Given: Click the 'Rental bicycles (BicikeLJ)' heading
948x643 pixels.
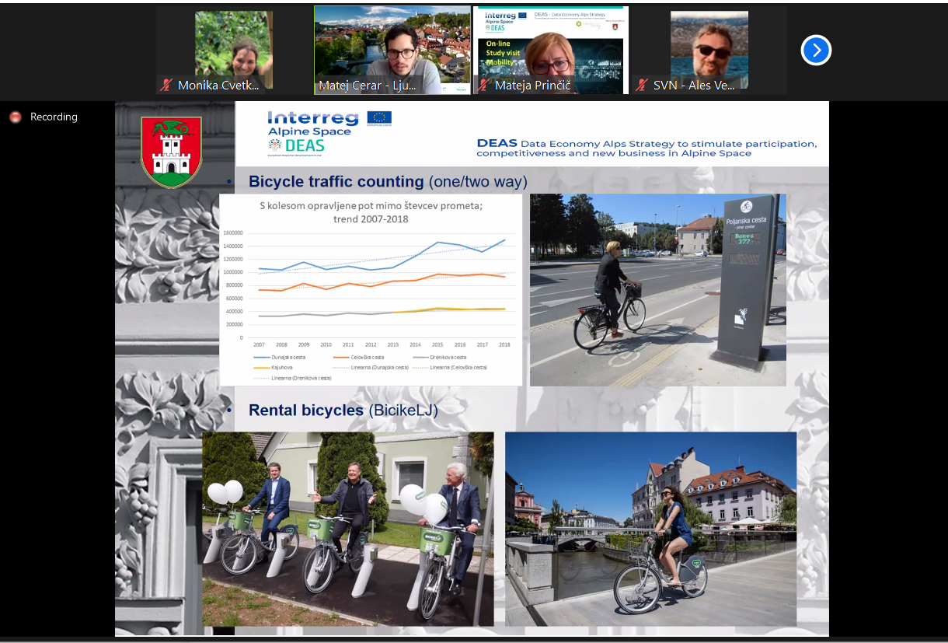Looking at the screenshot, I should click(x=343, y=411).
